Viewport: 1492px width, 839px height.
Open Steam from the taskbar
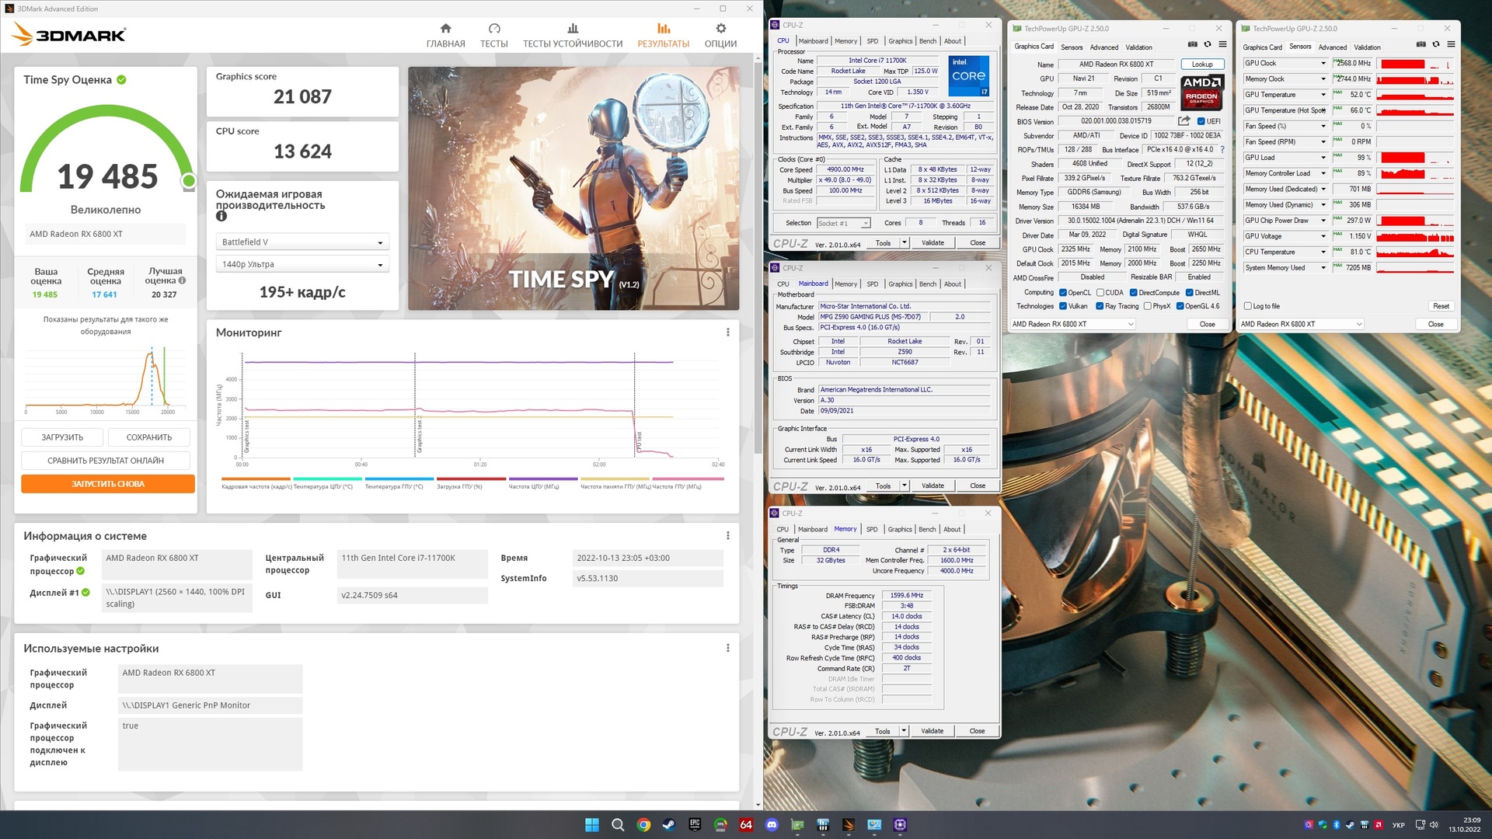(669, 824)
